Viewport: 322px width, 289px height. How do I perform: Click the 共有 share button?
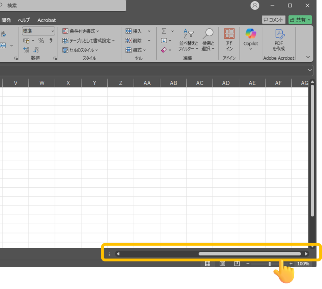click(300, 20)
